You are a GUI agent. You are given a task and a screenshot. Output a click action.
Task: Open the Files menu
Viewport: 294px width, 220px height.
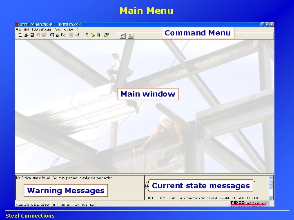[19, 30]
